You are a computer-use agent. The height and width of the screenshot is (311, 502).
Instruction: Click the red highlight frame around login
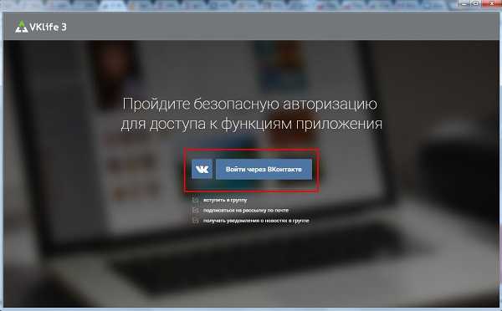(x=252, y=149)
